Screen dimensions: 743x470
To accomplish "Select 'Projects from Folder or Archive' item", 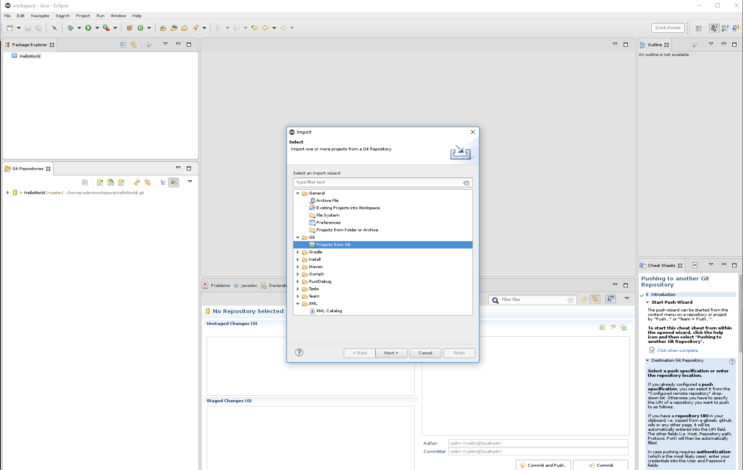I will coord(347,230).
